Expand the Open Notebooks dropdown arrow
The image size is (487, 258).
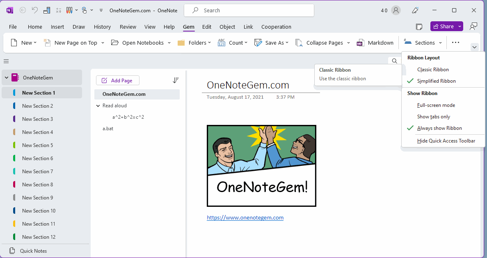tap(169, 43)
